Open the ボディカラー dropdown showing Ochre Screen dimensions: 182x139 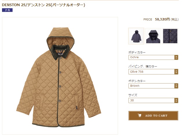click(153, 57)
